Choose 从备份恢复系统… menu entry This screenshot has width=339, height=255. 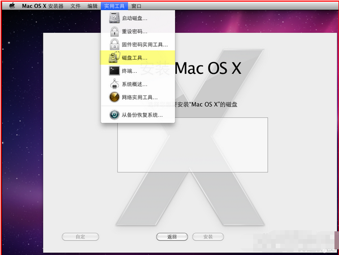pyautogui.click(x=138, y=115)
